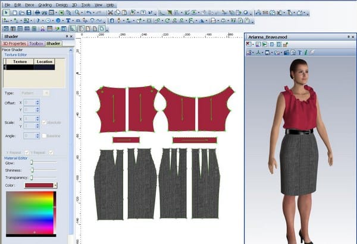Increase the Angle stepper value
Image resolution: width=357 pixels, height=244 pixels.
[37, 135]
